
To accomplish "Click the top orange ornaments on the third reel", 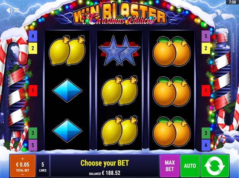I will coord(172,51).
